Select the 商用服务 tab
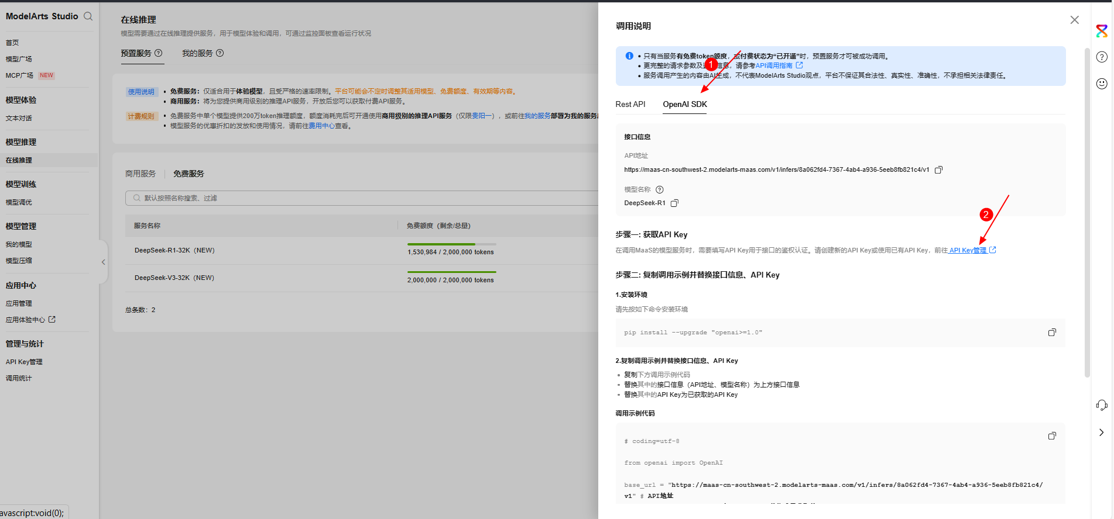This screenshot has height=519, width=1114. (140, 174)
